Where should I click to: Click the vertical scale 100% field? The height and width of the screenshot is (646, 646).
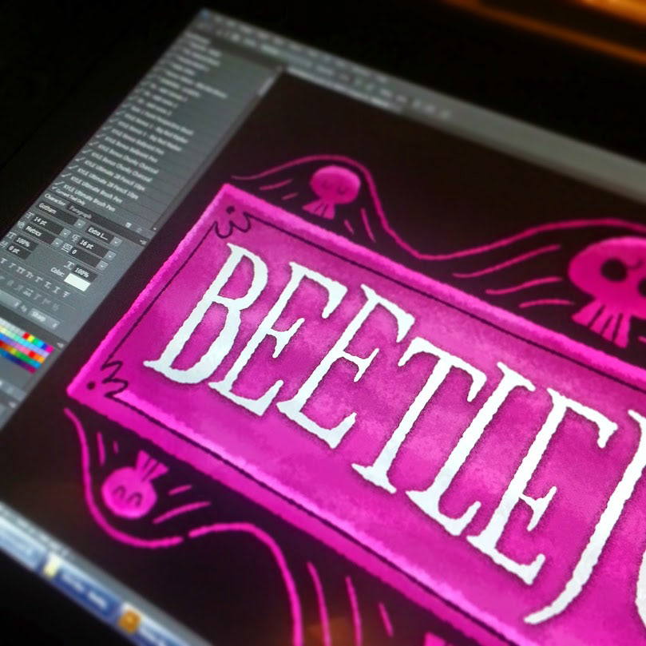(x=26, y=243)
